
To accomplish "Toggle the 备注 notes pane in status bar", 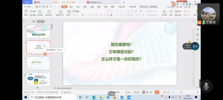I will (x=128, y=92).
